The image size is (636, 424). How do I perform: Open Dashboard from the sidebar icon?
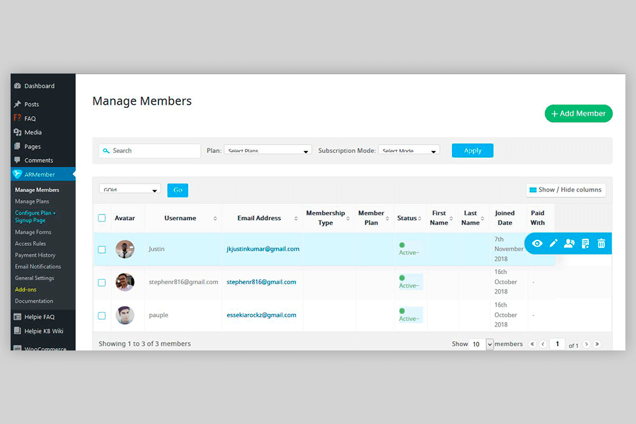point(18,86)
